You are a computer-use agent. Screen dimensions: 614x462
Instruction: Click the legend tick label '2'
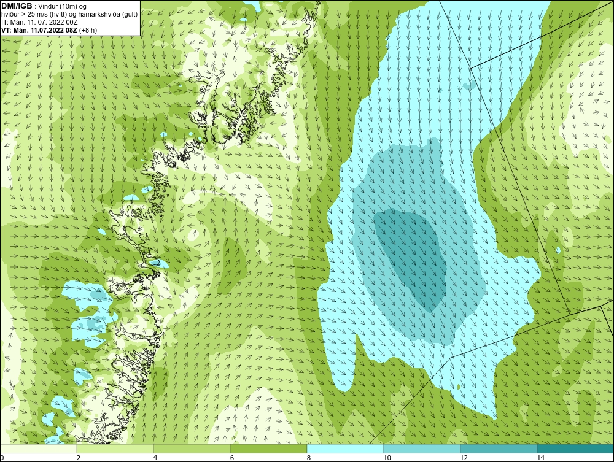pos(79,458)
